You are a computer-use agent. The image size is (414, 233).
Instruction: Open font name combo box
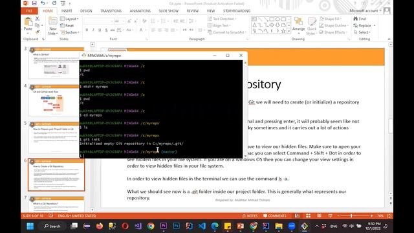[x=99, y=21]
